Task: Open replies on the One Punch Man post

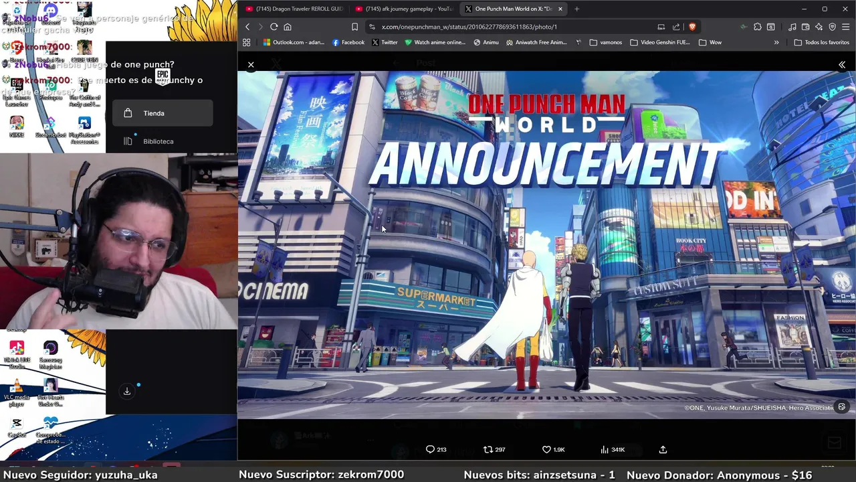Action: [x=436, y=450]
